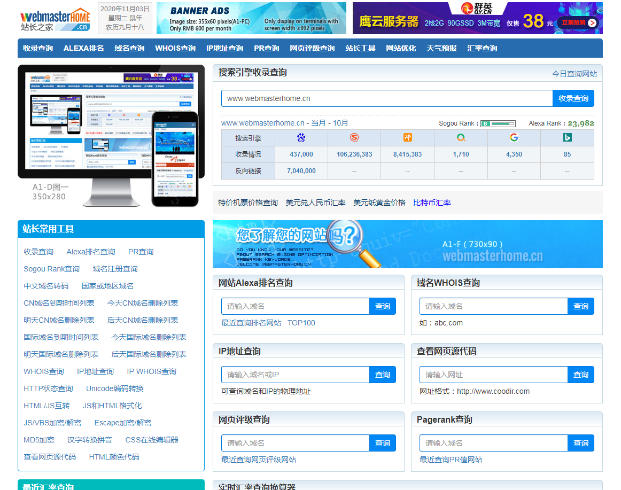
Task: Click 查询 button under 域名WHOIS查询
Action: tap(580, 306)
